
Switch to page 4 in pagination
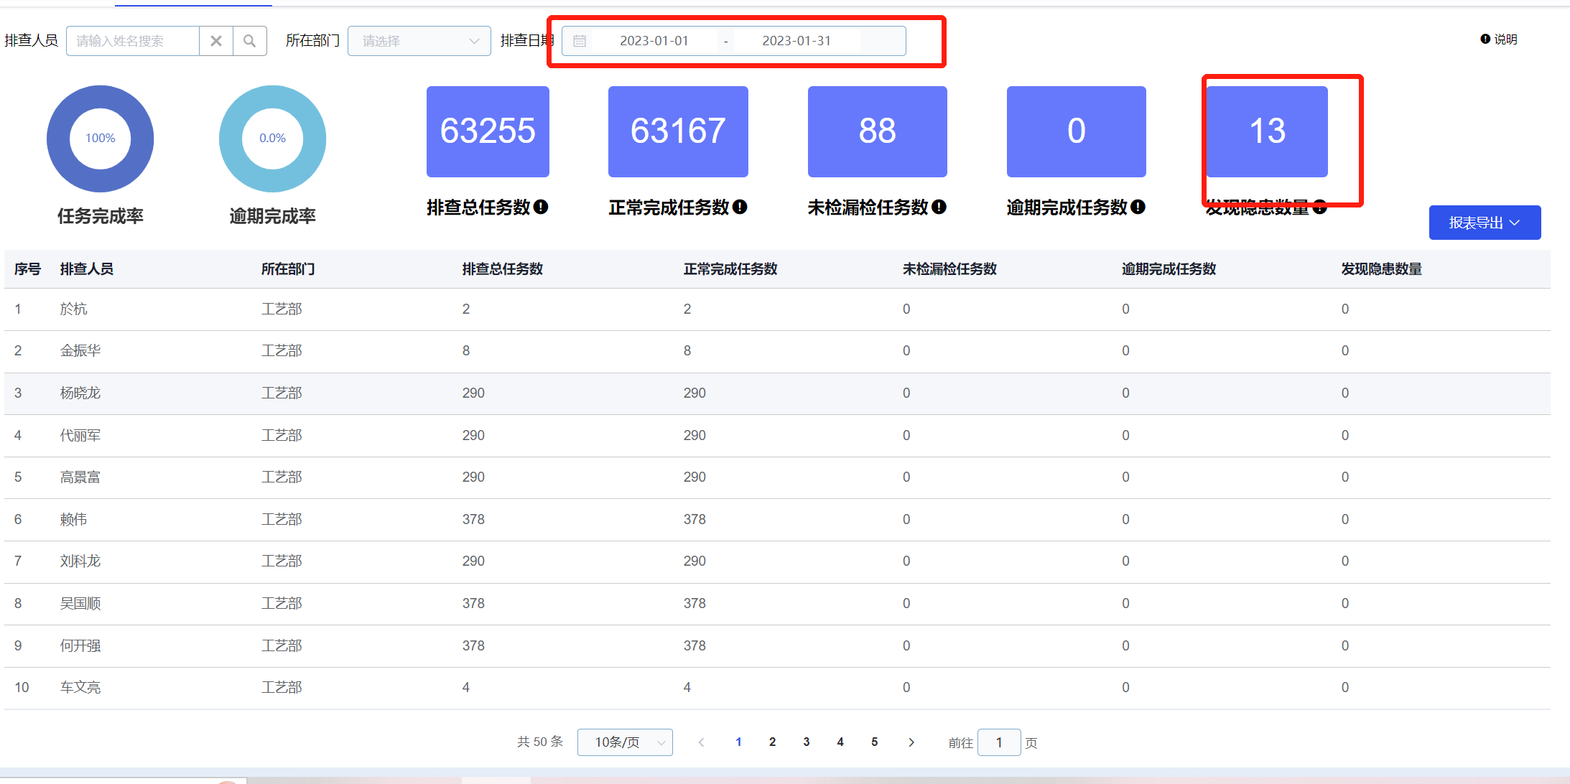pyautogui.click(x=840, y=742)
